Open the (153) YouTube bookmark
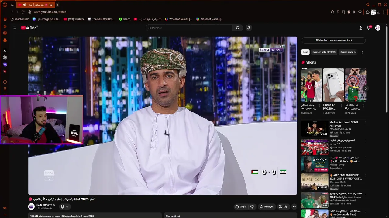The height and width of the screenshot is (218, 389). coord(74,19)
